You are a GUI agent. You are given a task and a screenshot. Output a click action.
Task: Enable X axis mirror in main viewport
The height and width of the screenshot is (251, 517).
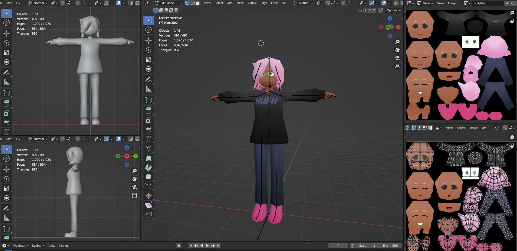tap(365, 10)
